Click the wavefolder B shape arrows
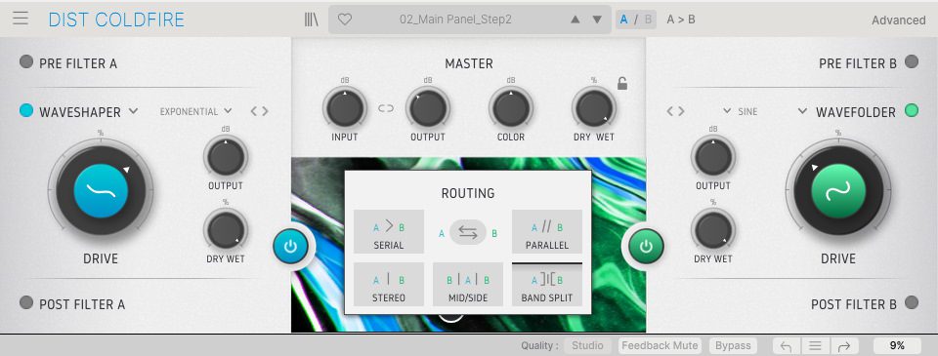938x356 pixels. click(675, 111)
